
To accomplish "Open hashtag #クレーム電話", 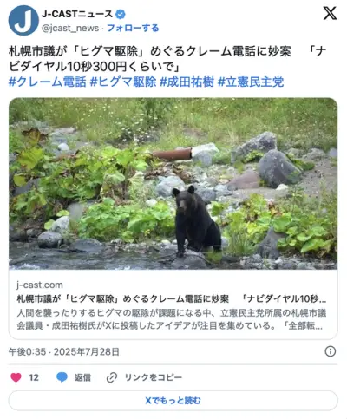I will point(48,82).
